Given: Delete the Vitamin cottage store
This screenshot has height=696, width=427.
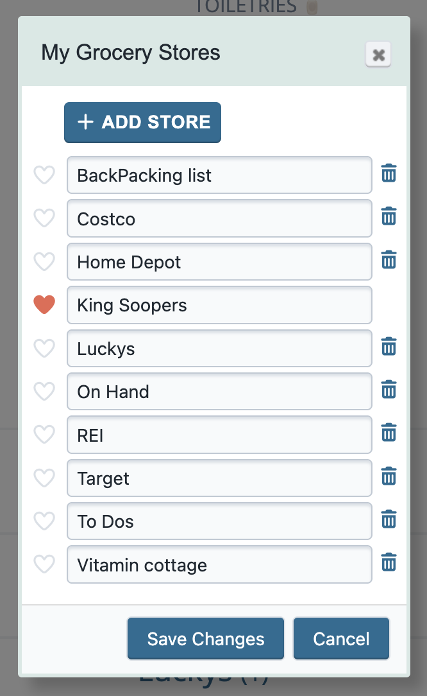Looking at the screenshot, I should pos(389,563).
